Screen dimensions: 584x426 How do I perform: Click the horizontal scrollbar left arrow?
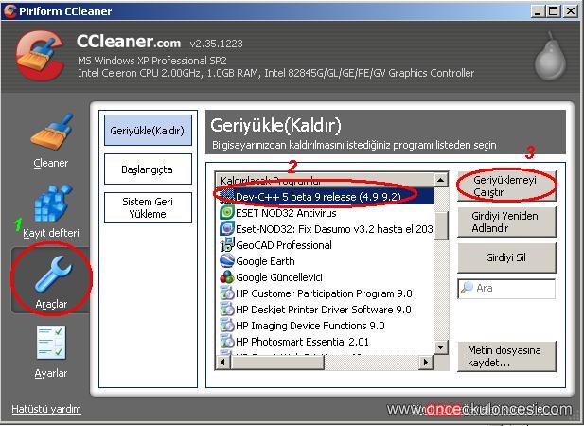coord(222,362)
